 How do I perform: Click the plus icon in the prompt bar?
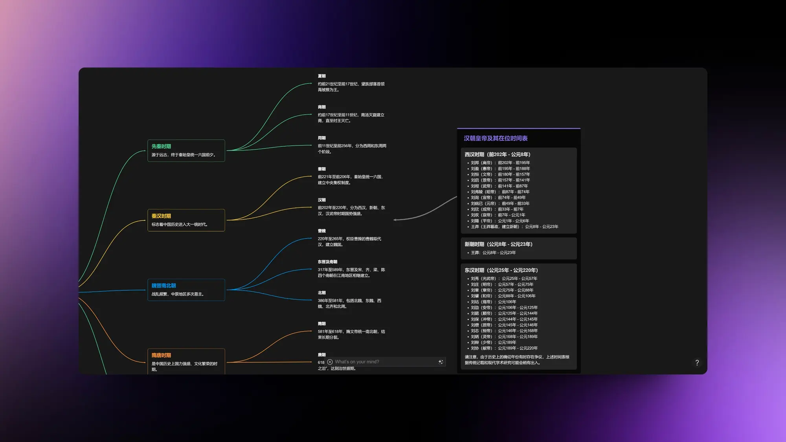(330, 362)
